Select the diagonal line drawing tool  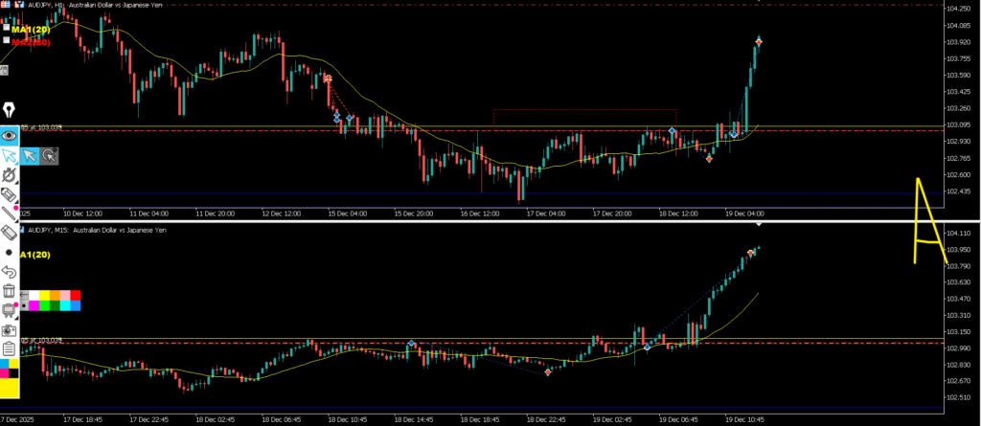click(x=10, y=213)
